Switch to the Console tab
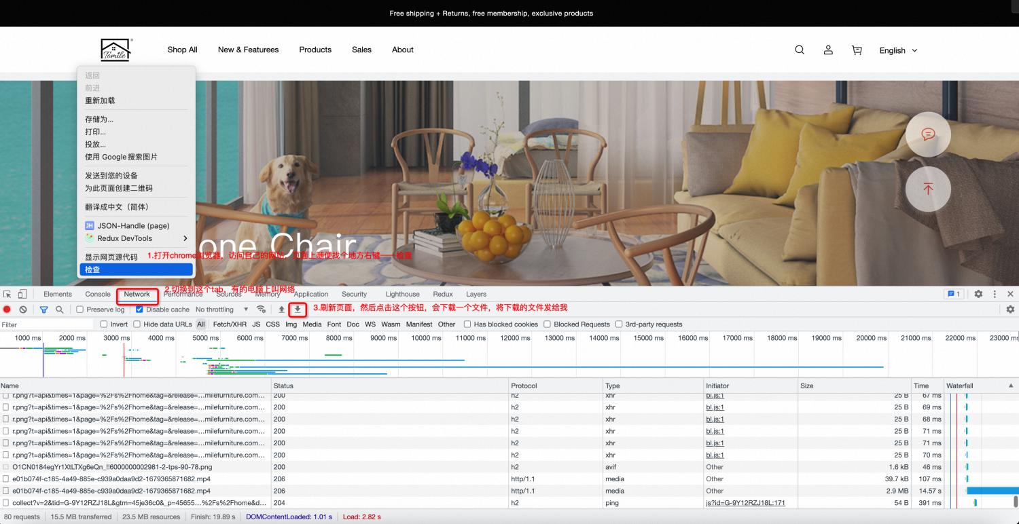This screenshot has width=1019, height=524. [98, 295]
